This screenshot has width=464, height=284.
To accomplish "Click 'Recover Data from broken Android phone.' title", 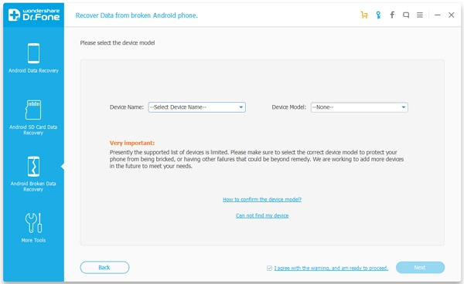I will [136, 15].
